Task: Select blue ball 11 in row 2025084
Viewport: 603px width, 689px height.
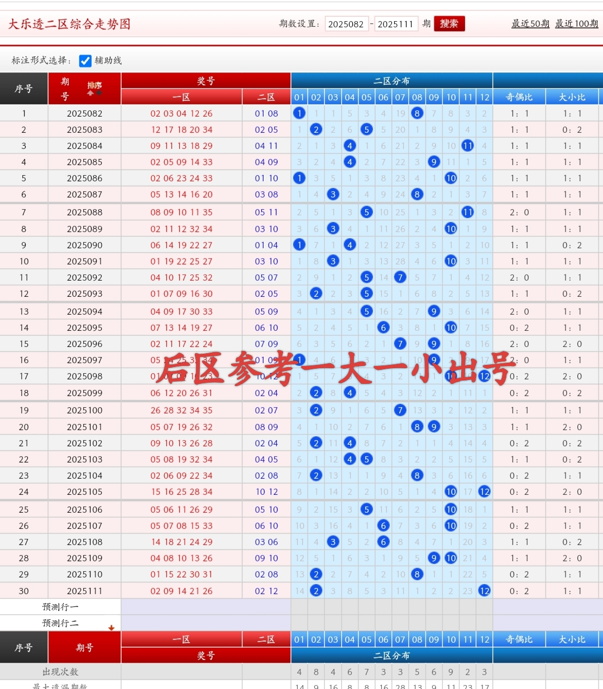Action: click(x=467, y=146)
